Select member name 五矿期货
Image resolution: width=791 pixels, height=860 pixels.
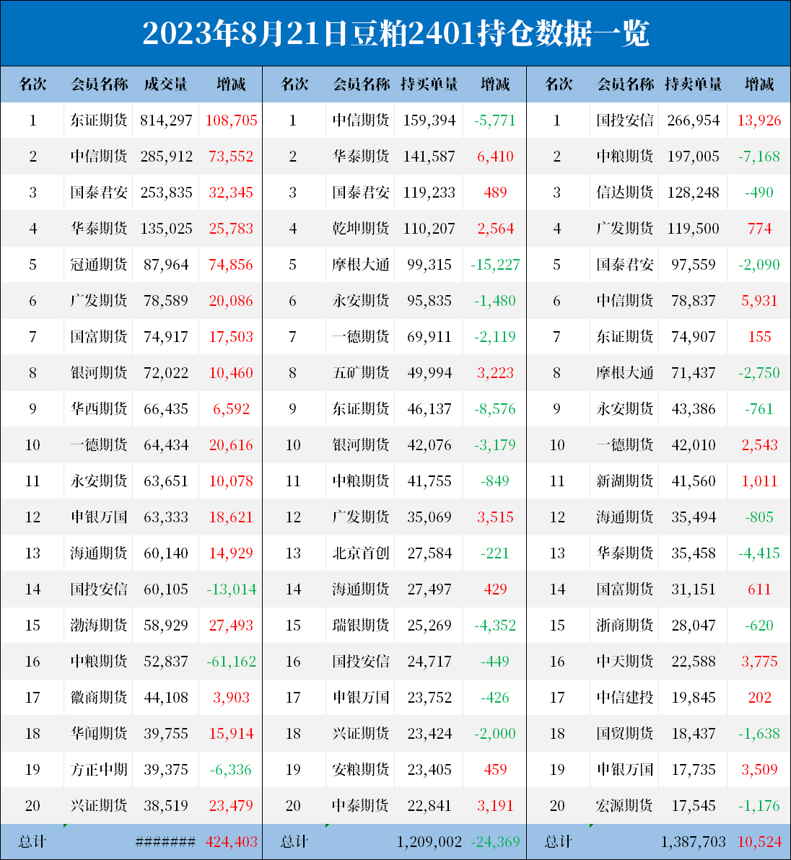361,373
